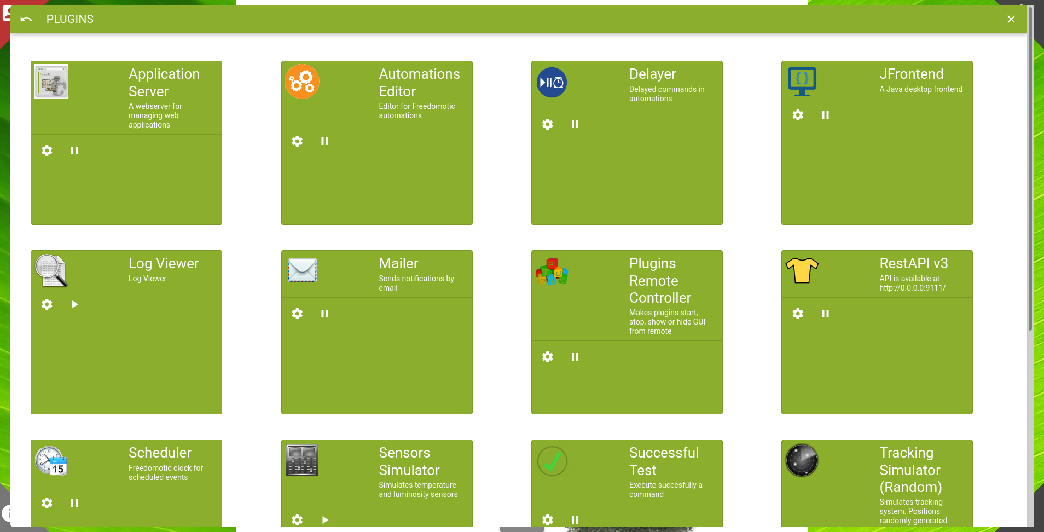Click the JFrontend monitor icon
Screen dimensions: 1044x532
coord(802,82)
